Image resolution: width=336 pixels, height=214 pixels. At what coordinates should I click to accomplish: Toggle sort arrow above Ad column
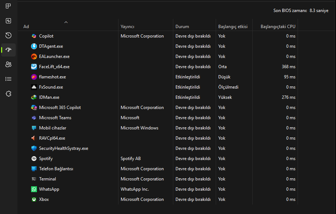pyautogui.click(x=66, y=22)
